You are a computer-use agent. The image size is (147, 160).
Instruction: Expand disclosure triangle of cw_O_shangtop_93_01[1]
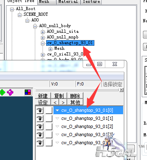[58, 118]
